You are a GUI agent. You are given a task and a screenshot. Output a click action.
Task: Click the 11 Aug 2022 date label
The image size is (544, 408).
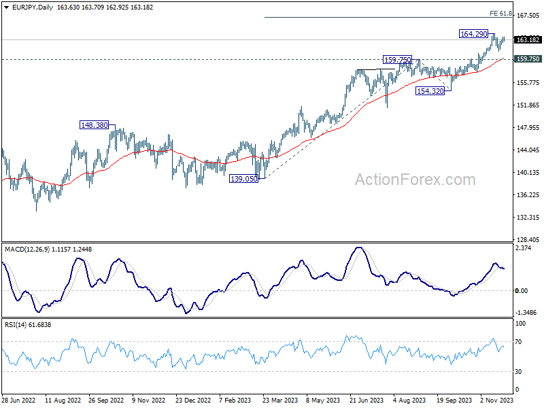tap(63, 400)
